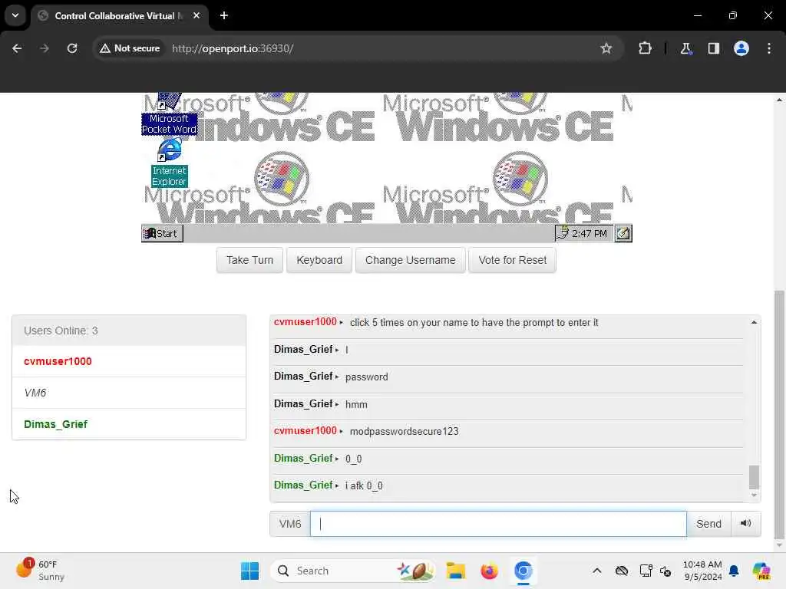The width and height of the screenshot is (786, 589).
Task: Click the Take Turn button
Action: pyautogui.click(x=249, y=260)
